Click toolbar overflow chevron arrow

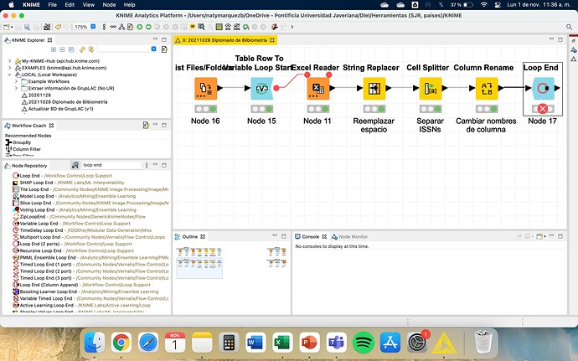(292, 27)
